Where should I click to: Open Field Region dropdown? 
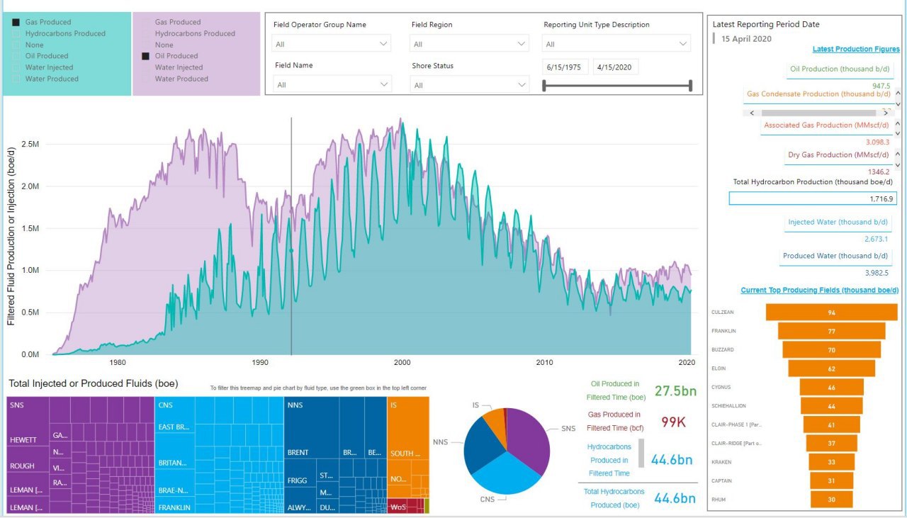[469, 44]
